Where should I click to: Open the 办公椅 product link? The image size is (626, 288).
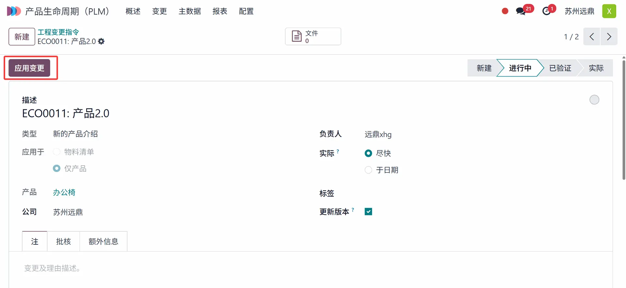tap(64, 192)
